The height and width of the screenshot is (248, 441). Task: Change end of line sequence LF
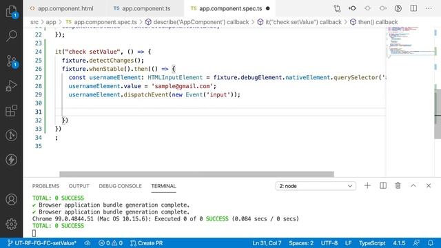tap(348, 243)
